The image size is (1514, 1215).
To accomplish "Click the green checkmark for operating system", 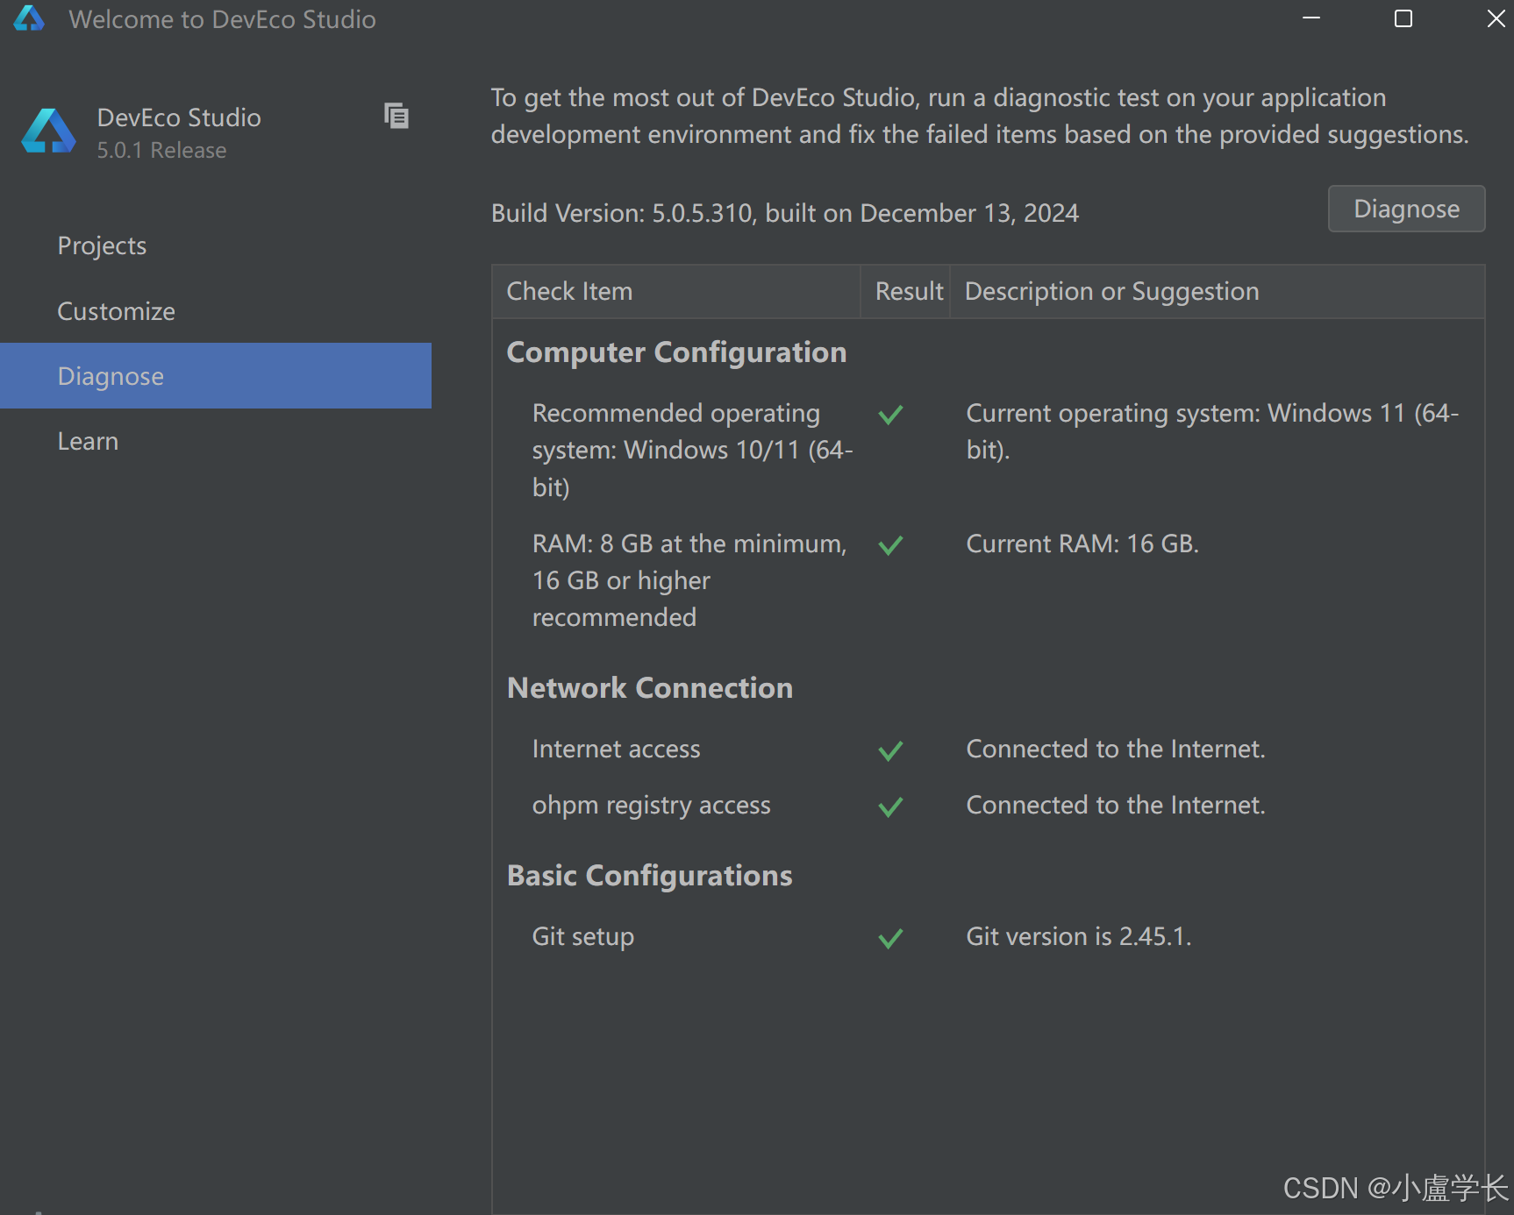I will pyautogui.click(x=890, y=415).
